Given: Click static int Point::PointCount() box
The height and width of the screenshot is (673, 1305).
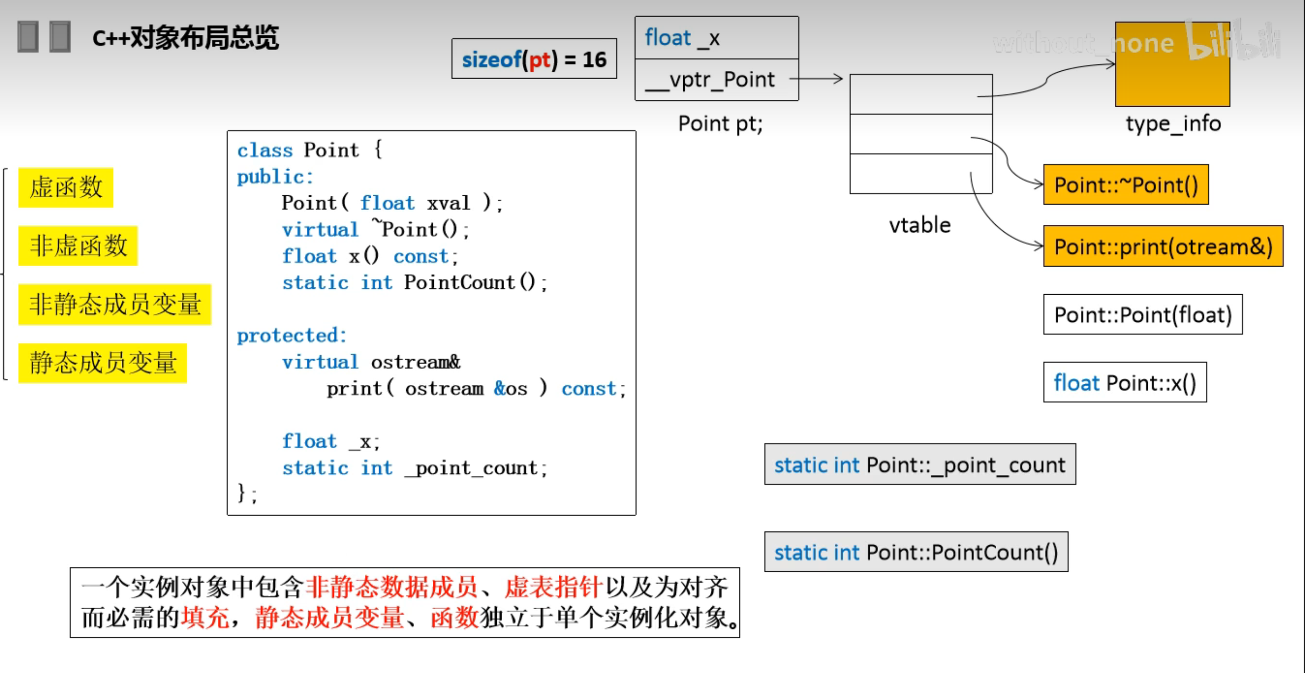Looking at the screenshot, I should [916, 552].
